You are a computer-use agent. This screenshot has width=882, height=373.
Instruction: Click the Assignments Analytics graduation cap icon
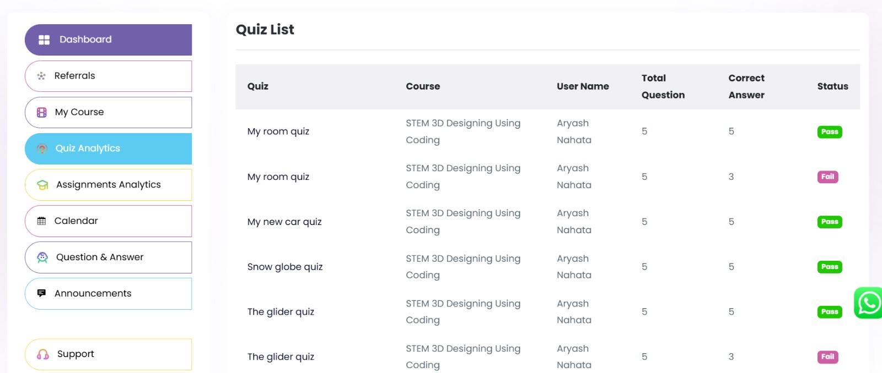(42, 185)
